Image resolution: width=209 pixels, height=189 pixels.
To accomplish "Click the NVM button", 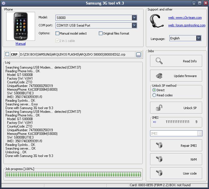I will coord(176,159).
